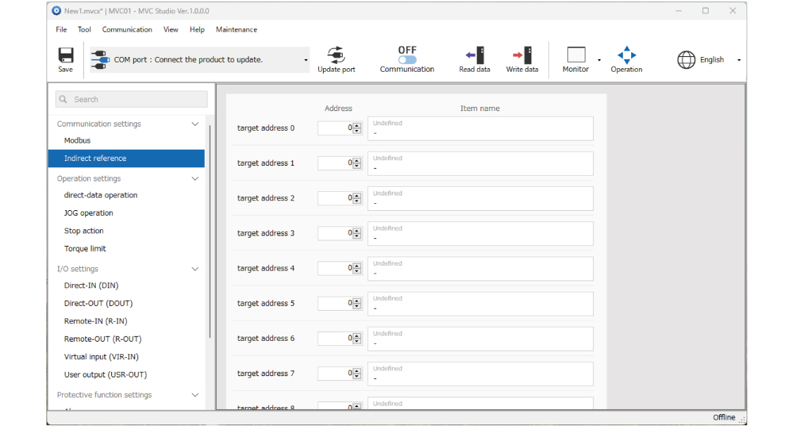The image size is (793, 433).
Task: Click the Offline status text
Action: point(724,418)
